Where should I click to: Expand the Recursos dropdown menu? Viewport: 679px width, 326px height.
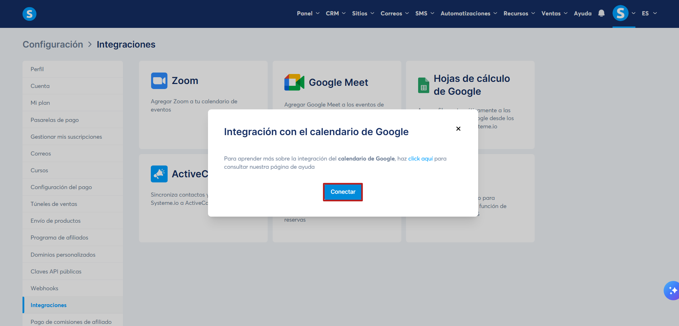(x=519, y=13)
